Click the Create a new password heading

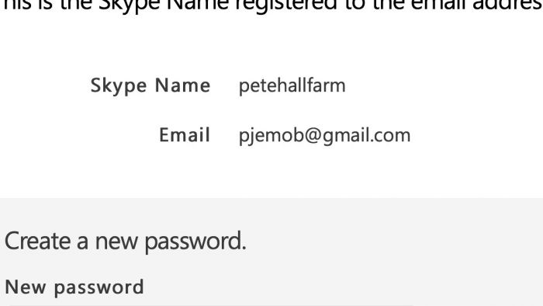tap(126, 242)
